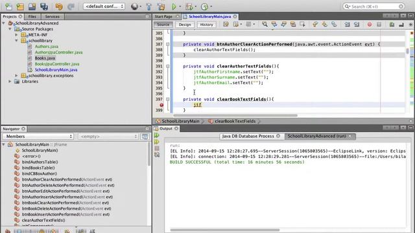Click the Save All toolbar icon
The height and width of the screenshot is (233, 415).
[x=44, y=6]
